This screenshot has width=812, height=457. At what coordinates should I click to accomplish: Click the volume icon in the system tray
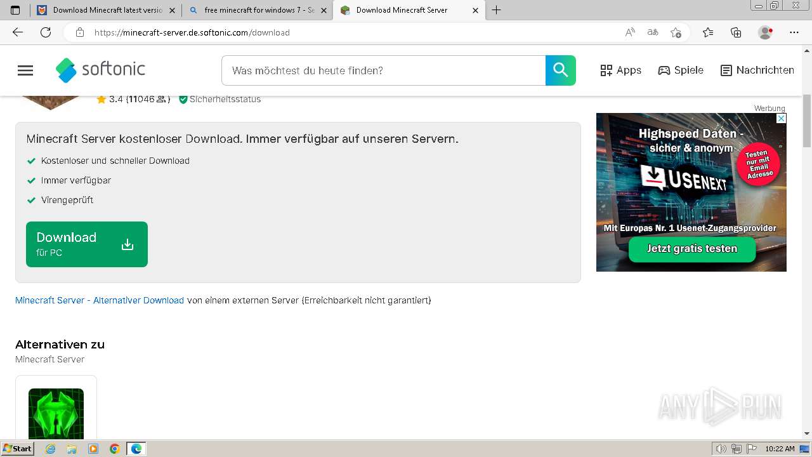(721, 449)
